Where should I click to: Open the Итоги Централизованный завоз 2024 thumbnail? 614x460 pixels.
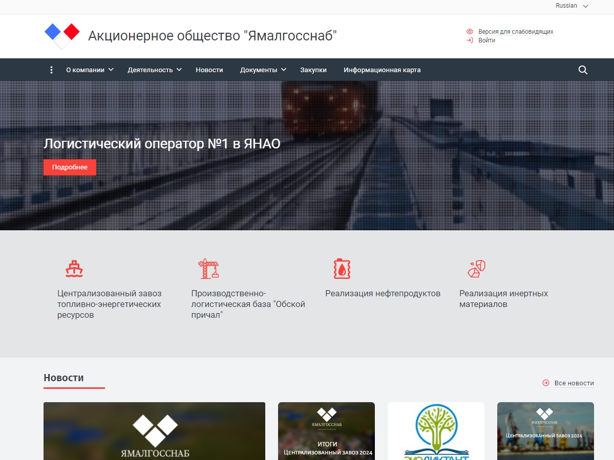(326, 431)
